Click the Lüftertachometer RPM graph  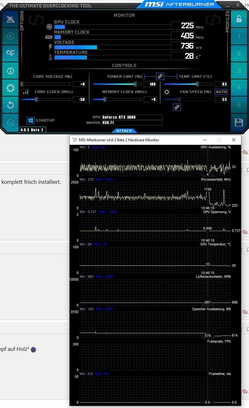(156, 292)
